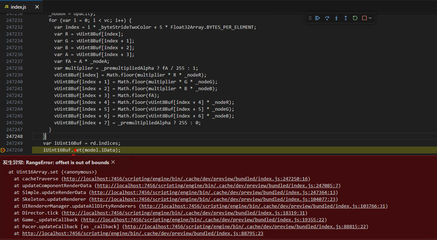Open updateComponentRenderData link index.js:247085:7
The image size is (437, 240).
(x=218, y=185)
